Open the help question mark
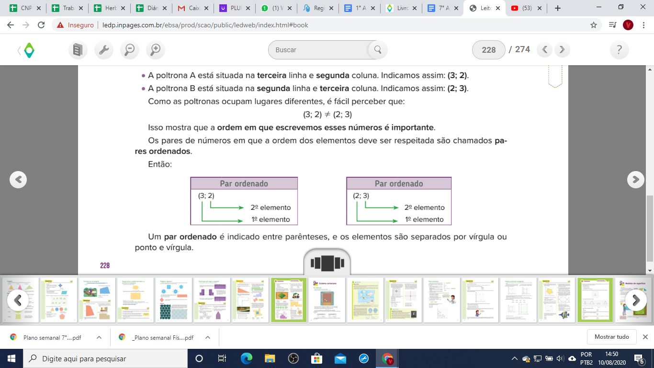The height and width of the screenshot is (368, 654). (620, 50)
